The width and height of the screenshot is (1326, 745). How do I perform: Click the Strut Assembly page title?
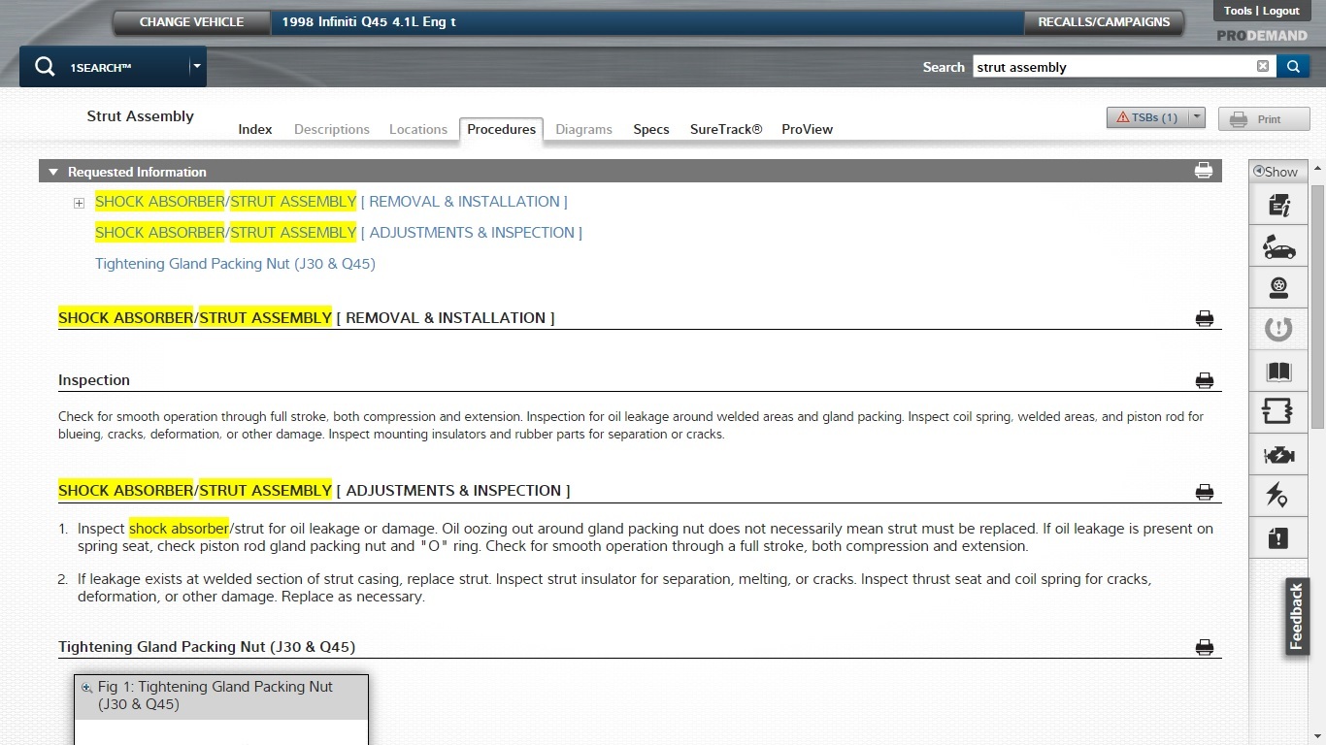click(x=141, y=116)
